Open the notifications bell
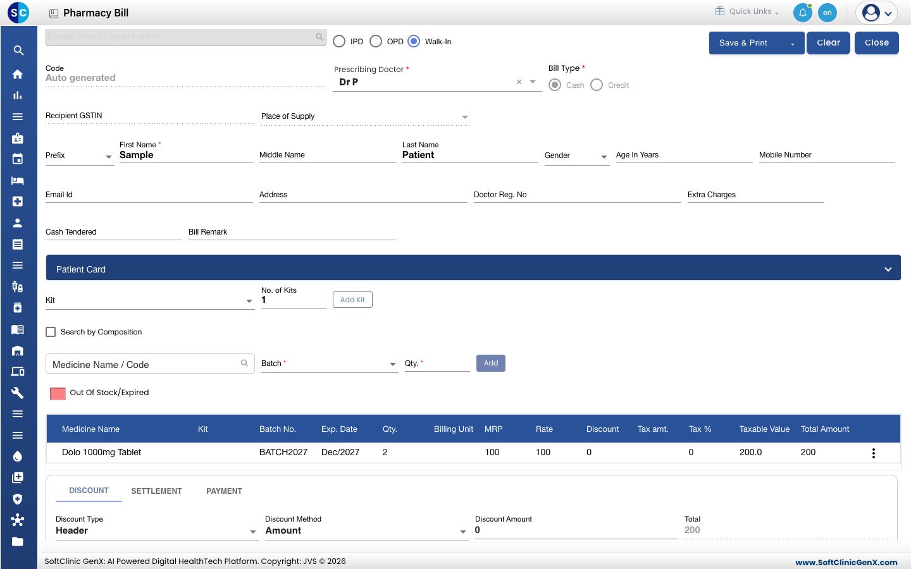Image resolution: width=911 pixels, height=569 pixels. 803,13
